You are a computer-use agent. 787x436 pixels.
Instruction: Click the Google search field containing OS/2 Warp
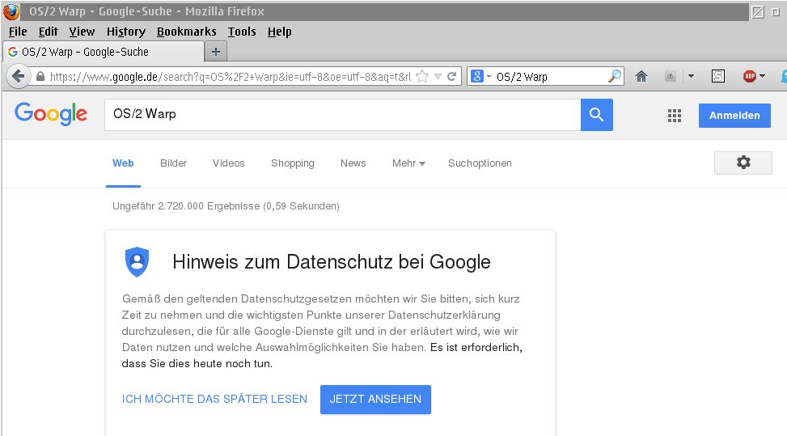click(x=343, y=114)
